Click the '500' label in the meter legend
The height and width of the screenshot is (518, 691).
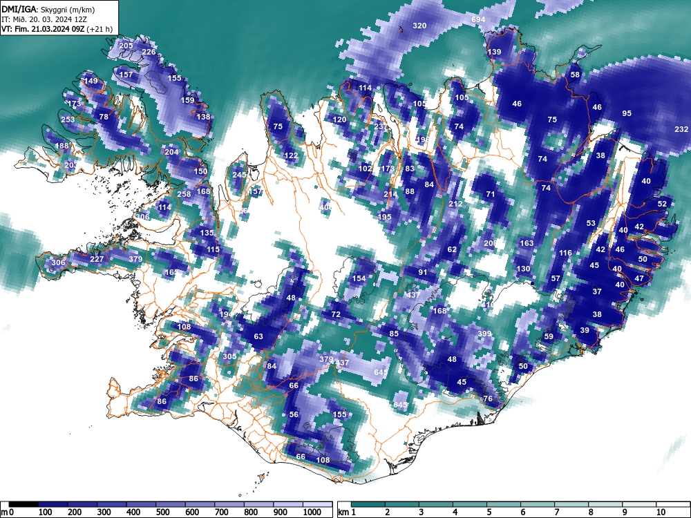click(x=162, y=512)
